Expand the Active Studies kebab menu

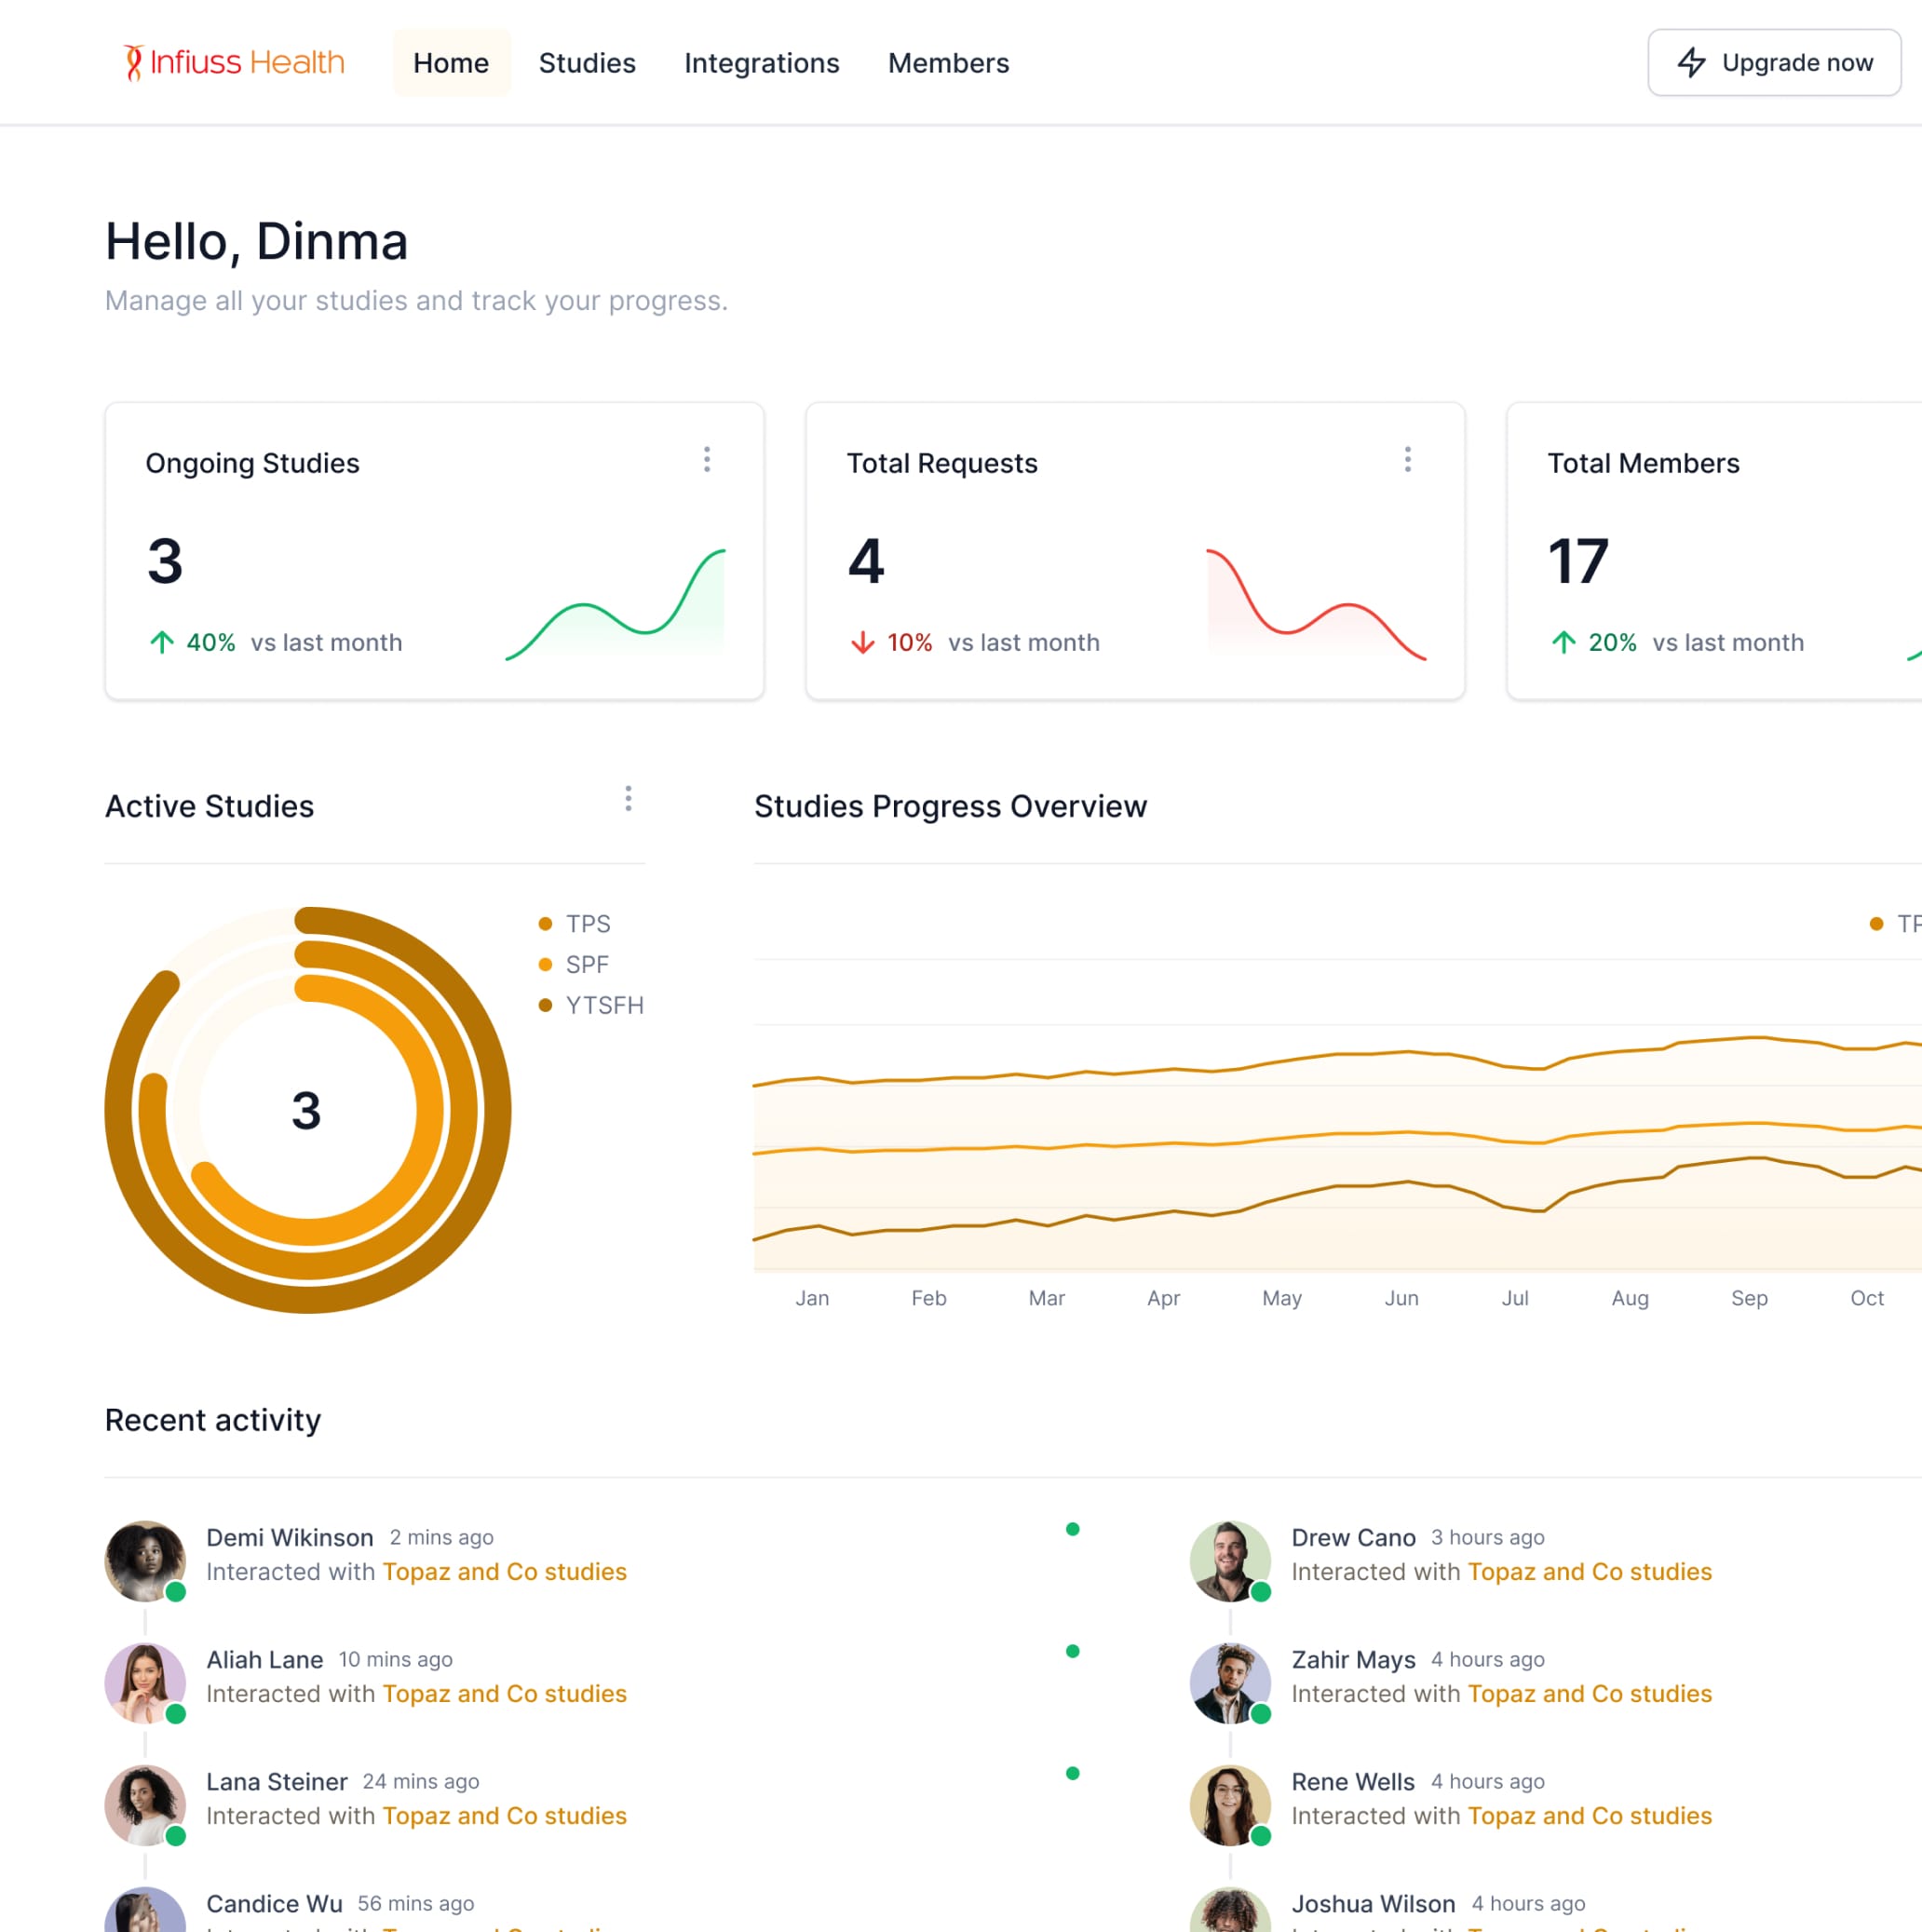tap(628, 798)
